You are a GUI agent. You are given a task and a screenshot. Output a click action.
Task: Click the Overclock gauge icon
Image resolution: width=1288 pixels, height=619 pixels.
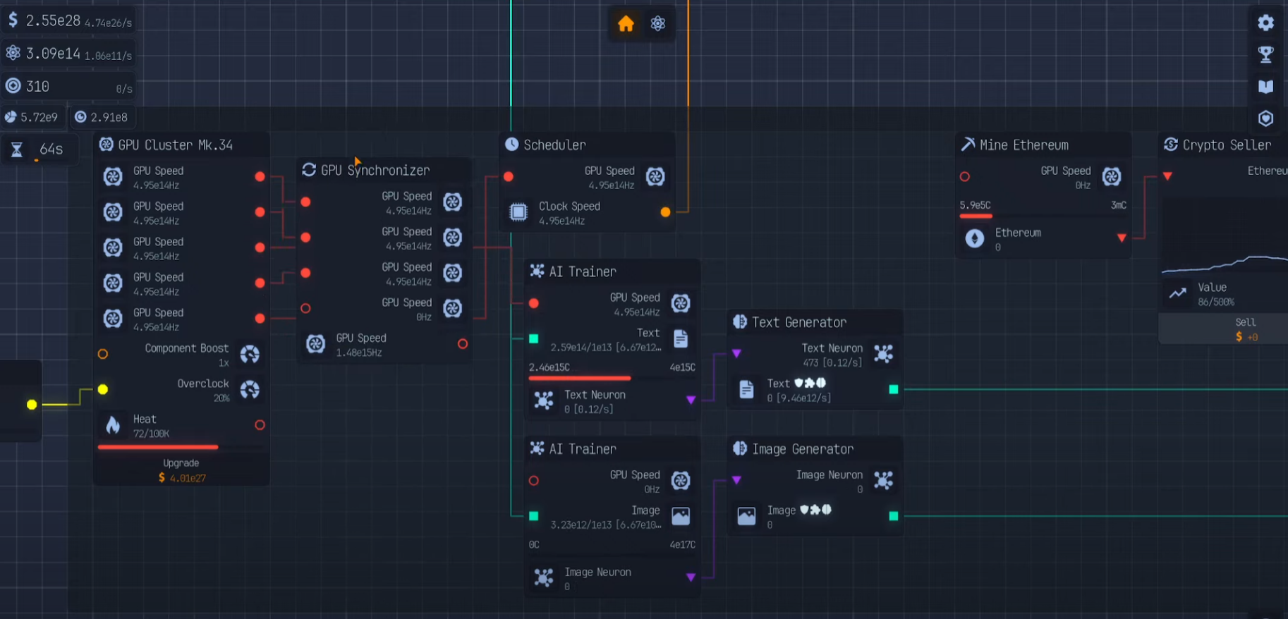(x=250, y=390)
